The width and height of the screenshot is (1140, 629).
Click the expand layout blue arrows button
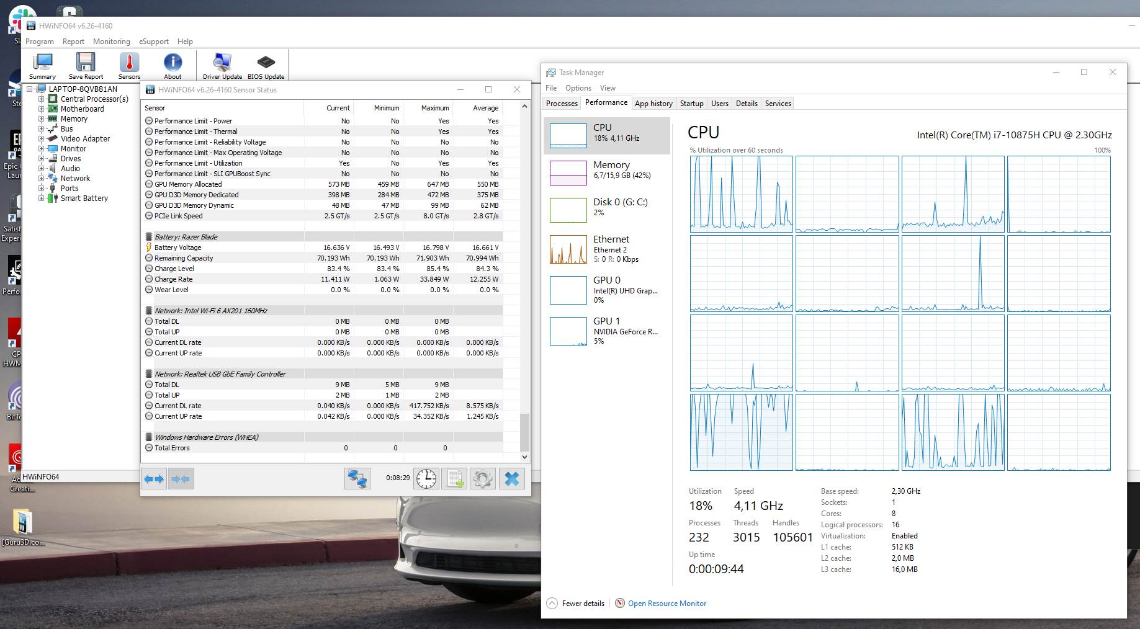click(x=154, y=479)
